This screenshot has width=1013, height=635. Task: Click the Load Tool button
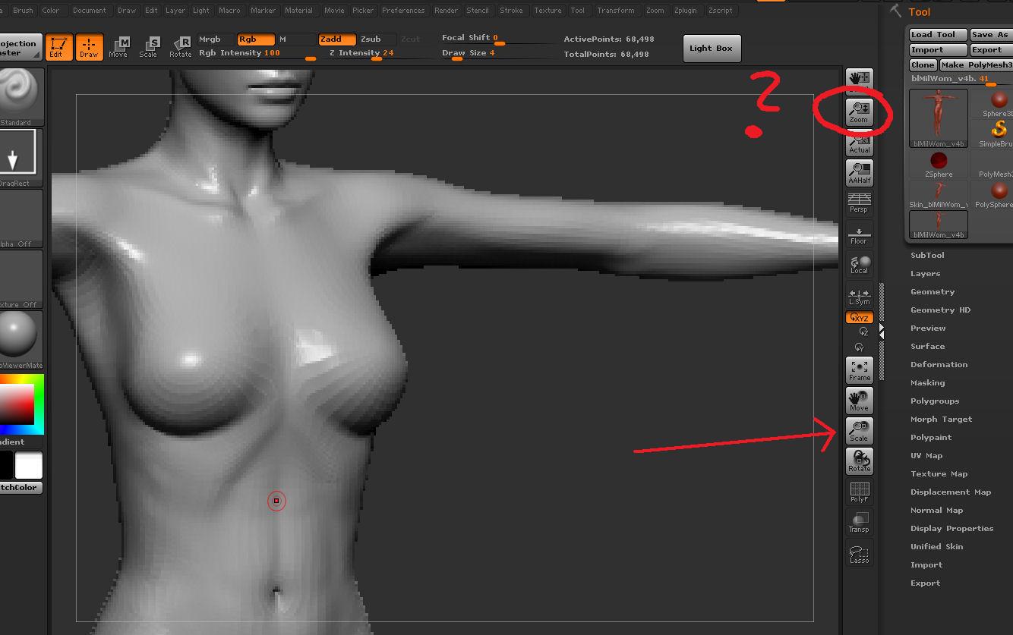937,35
